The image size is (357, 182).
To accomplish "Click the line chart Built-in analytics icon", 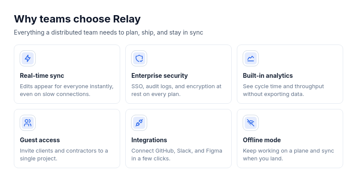I will (x=251, y=58).
